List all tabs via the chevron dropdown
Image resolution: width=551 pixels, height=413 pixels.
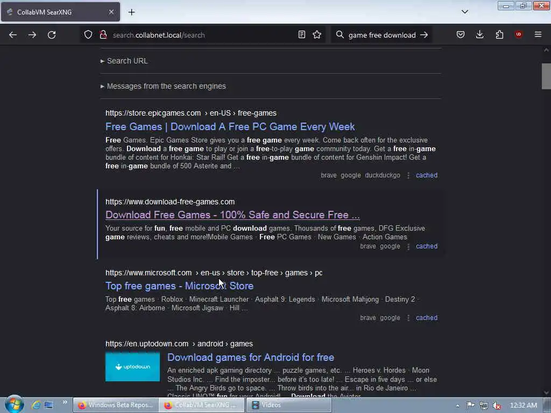click(x=464, y=12)
